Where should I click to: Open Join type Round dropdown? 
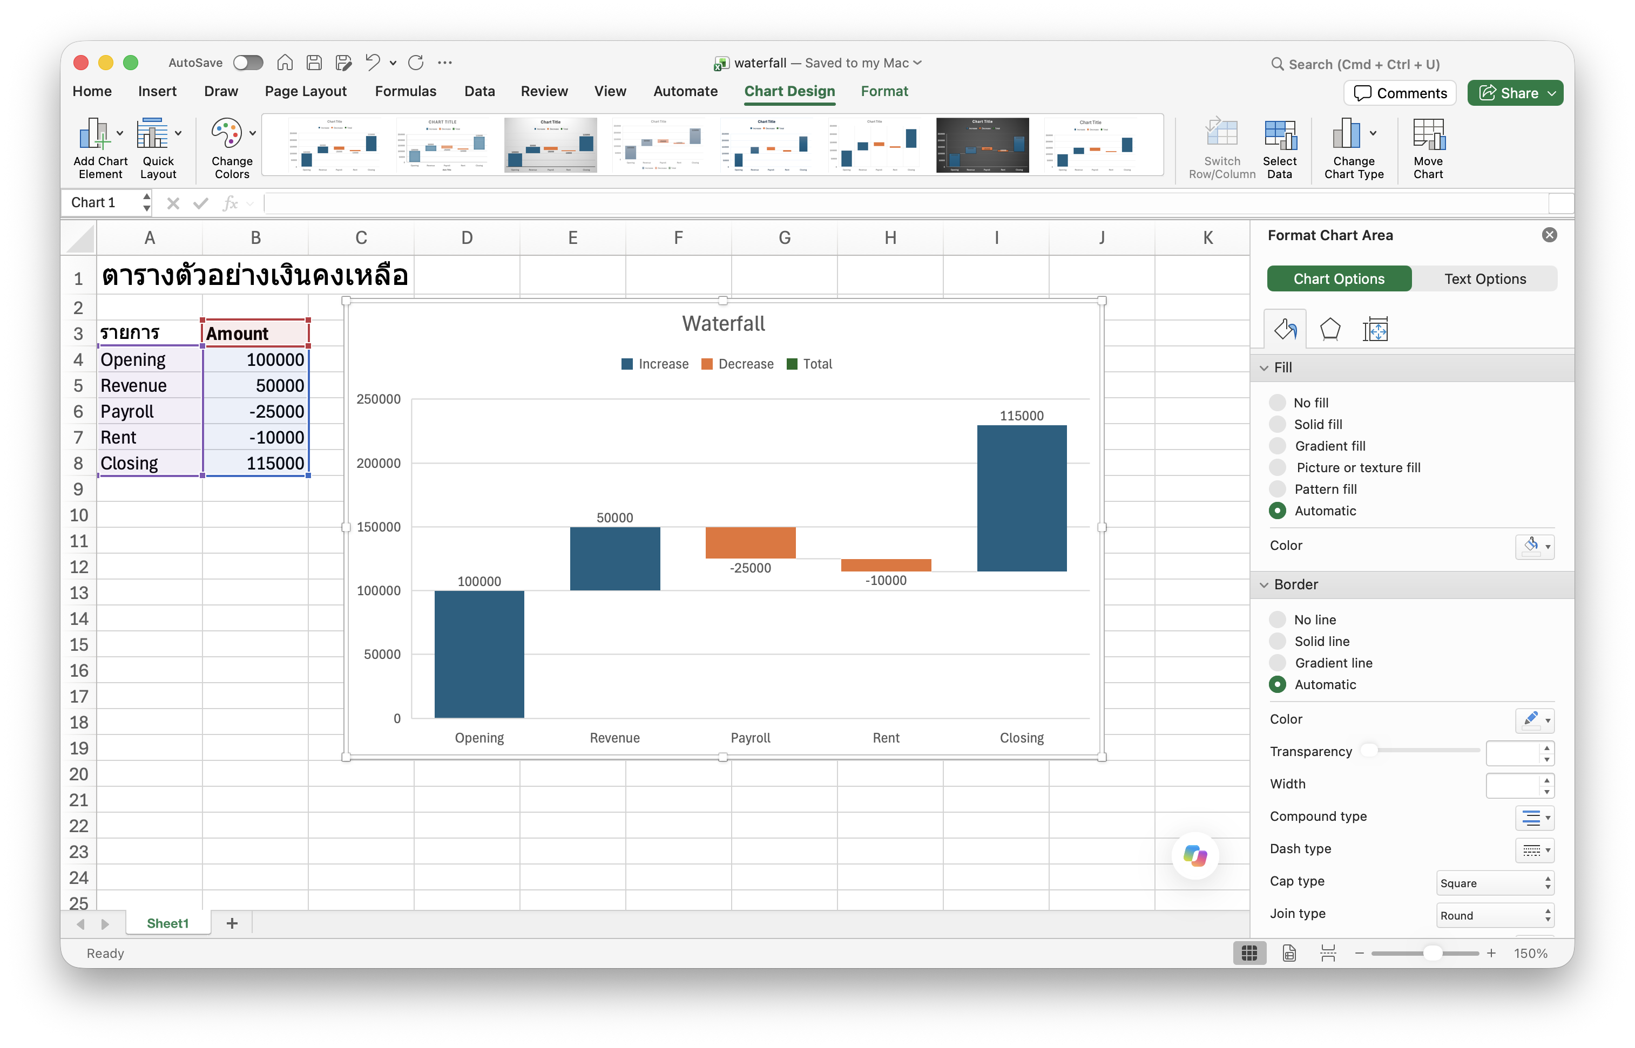pos(1495,915)
